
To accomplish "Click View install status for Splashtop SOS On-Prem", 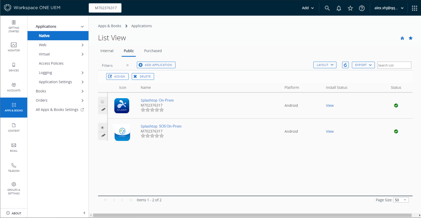I will pos(330,132).
